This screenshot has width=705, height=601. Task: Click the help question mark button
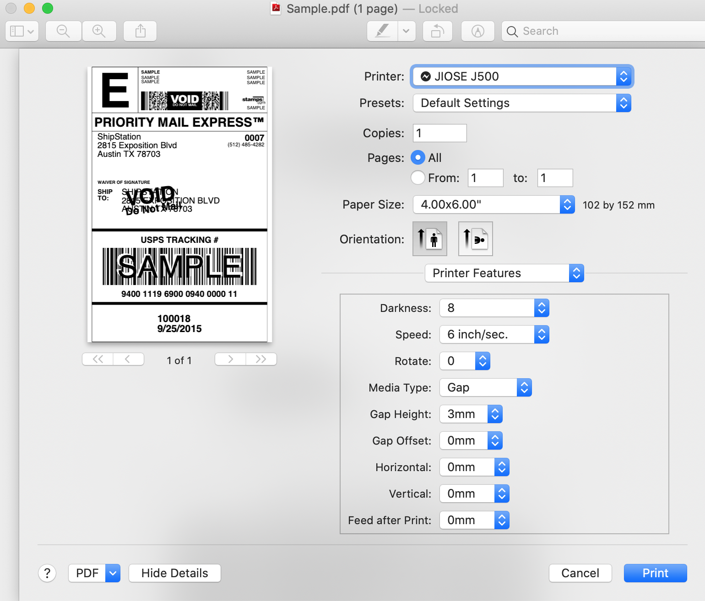[x=47, y=573]
